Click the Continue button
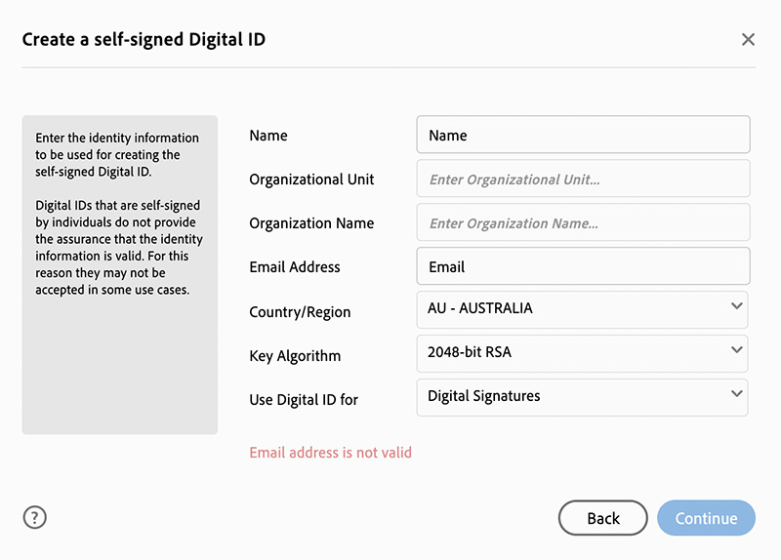Screen dimensions: 781x560 pyautogui.click(x=706, y=518)
